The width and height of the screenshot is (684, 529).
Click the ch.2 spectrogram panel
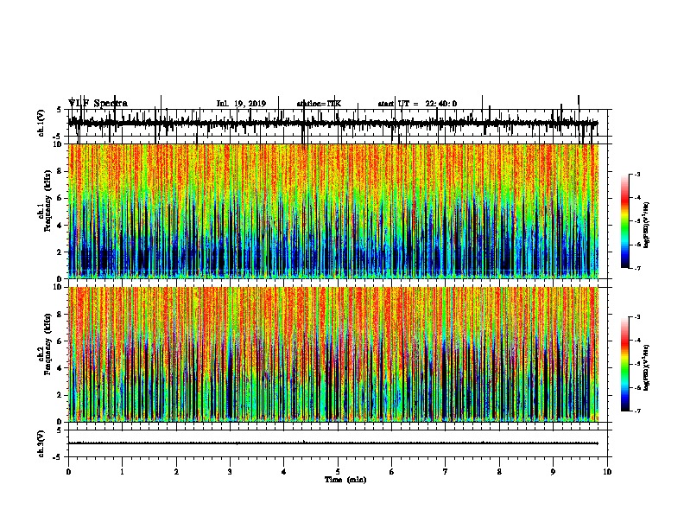pyautogui.click(x=333, y=354)
